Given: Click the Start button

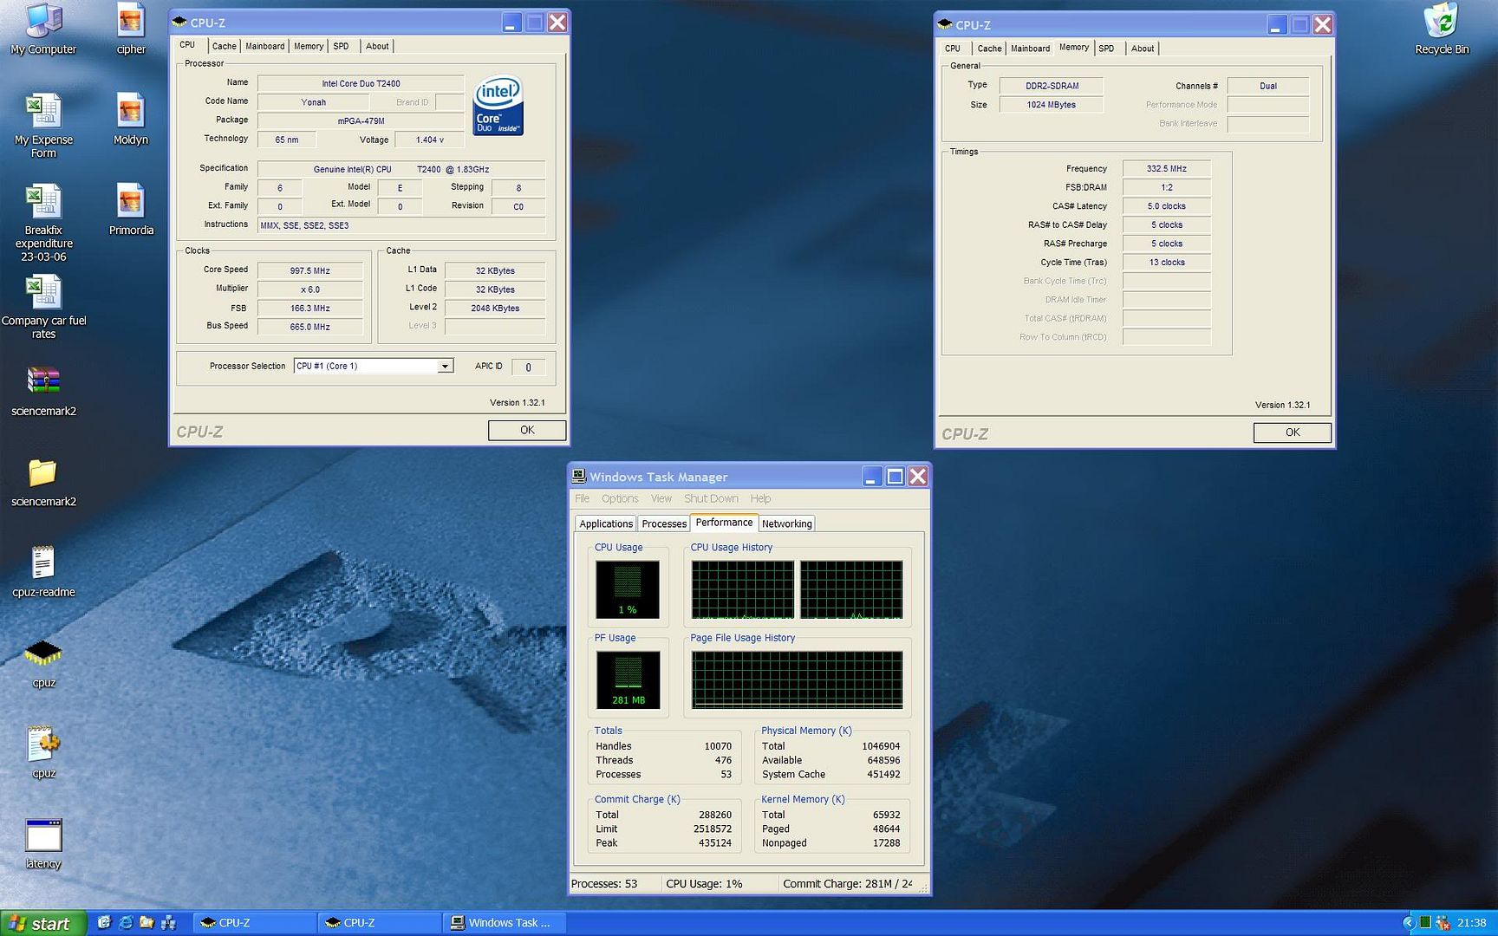Looking at the screenshot, I should (x=43, y=923).
